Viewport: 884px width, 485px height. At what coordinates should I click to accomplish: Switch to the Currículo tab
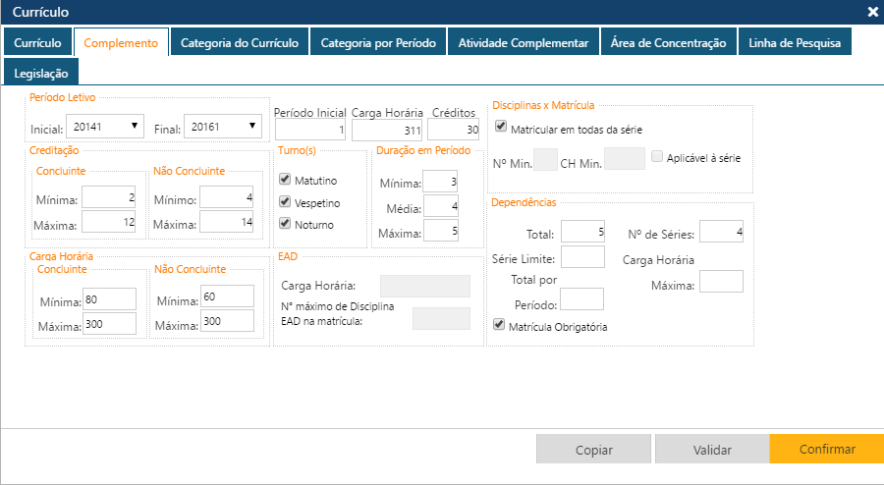click(37, 43)
